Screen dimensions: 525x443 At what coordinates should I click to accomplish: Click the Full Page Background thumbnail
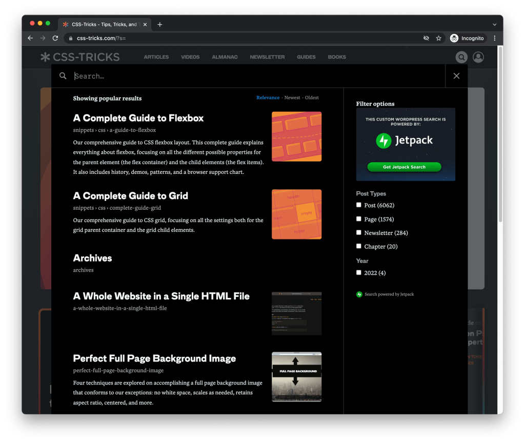297,377
